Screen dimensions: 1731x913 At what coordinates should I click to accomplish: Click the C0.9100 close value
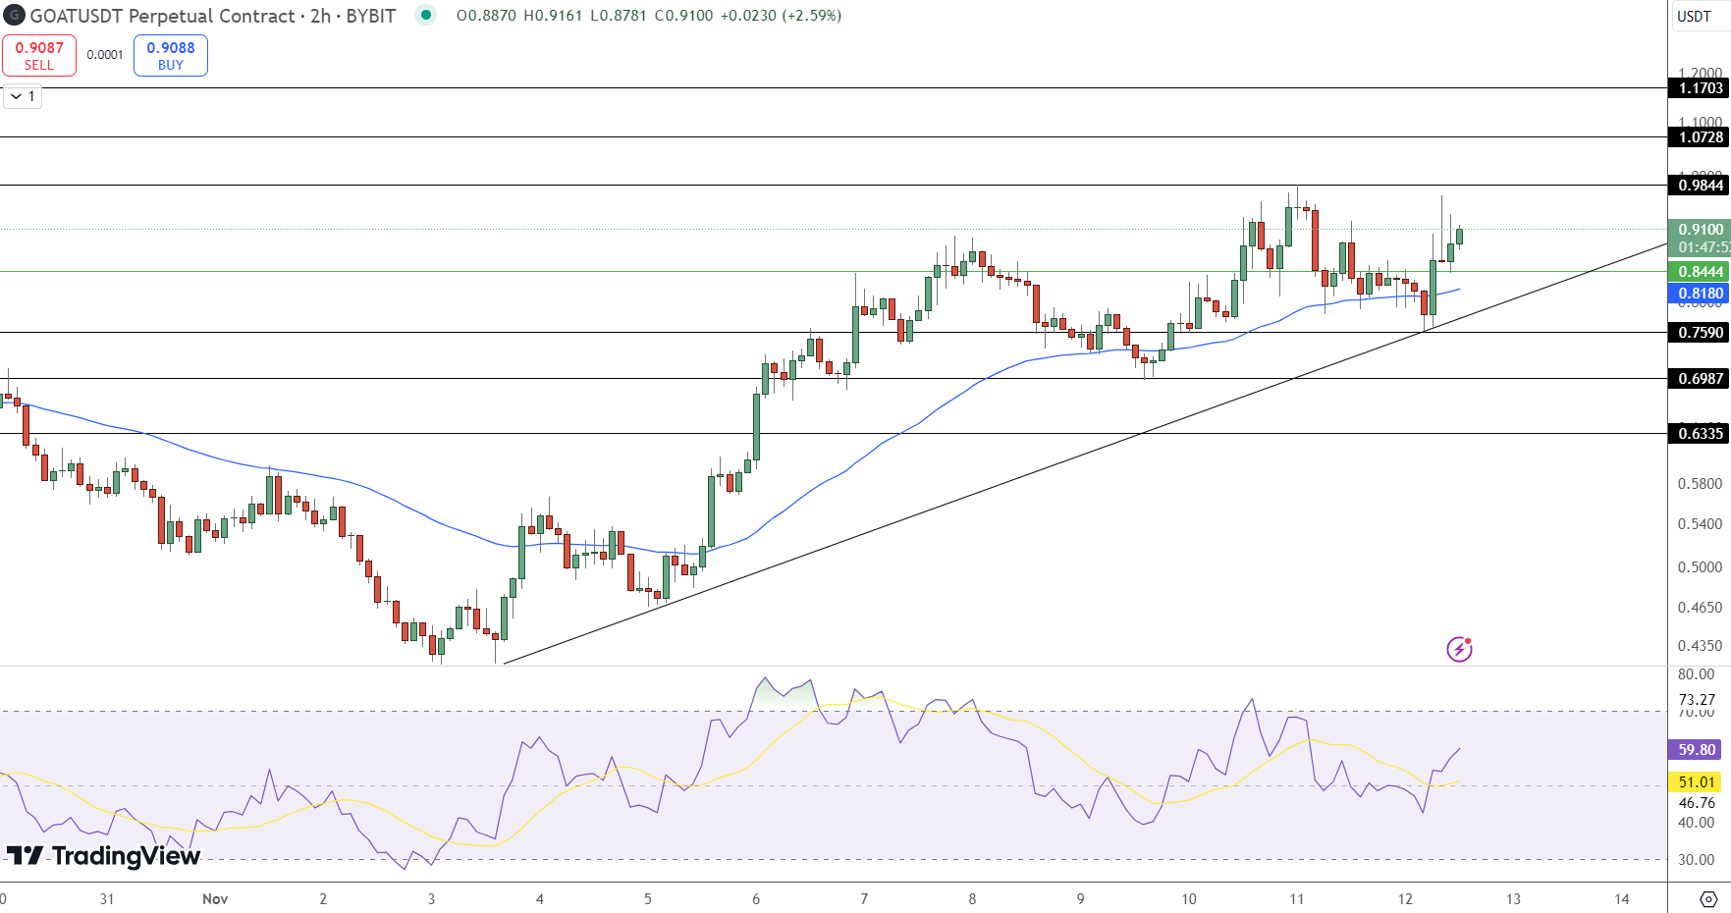tap(684, 16)
